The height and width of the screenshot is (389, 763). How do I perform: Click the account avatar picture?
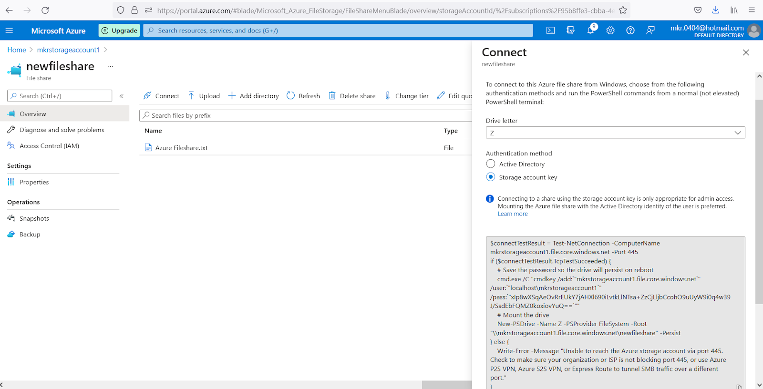(x=754, y=31)
